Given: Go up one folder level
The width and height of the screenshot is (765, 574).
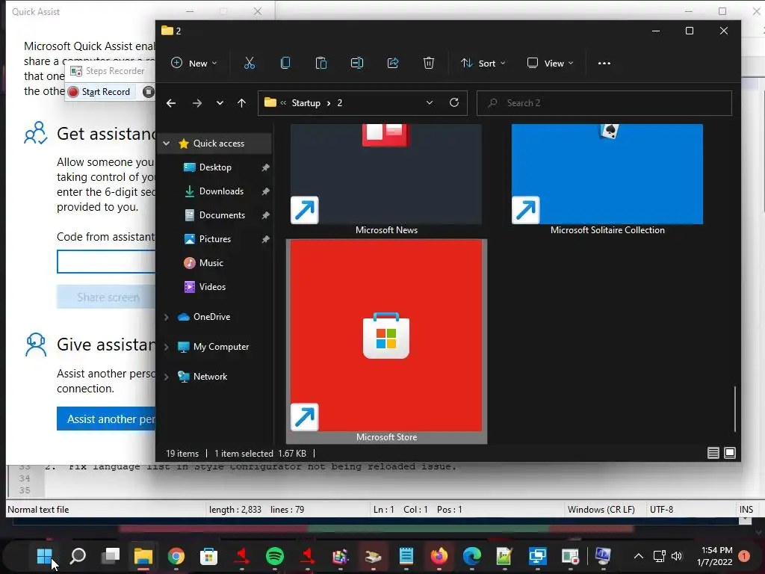Looking at the screenshot, I should (241, 103).
